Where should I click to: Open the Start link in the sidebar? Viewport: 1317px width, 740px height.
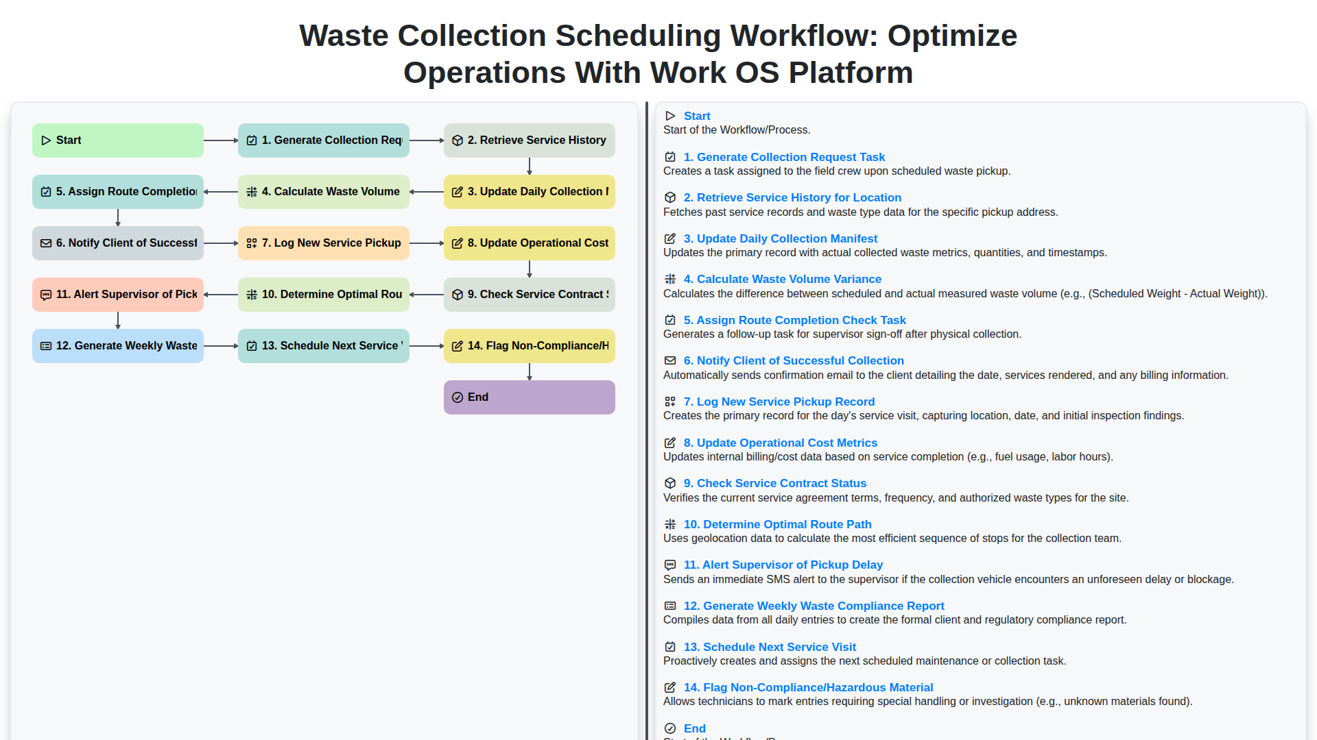[x=697, y=116]
